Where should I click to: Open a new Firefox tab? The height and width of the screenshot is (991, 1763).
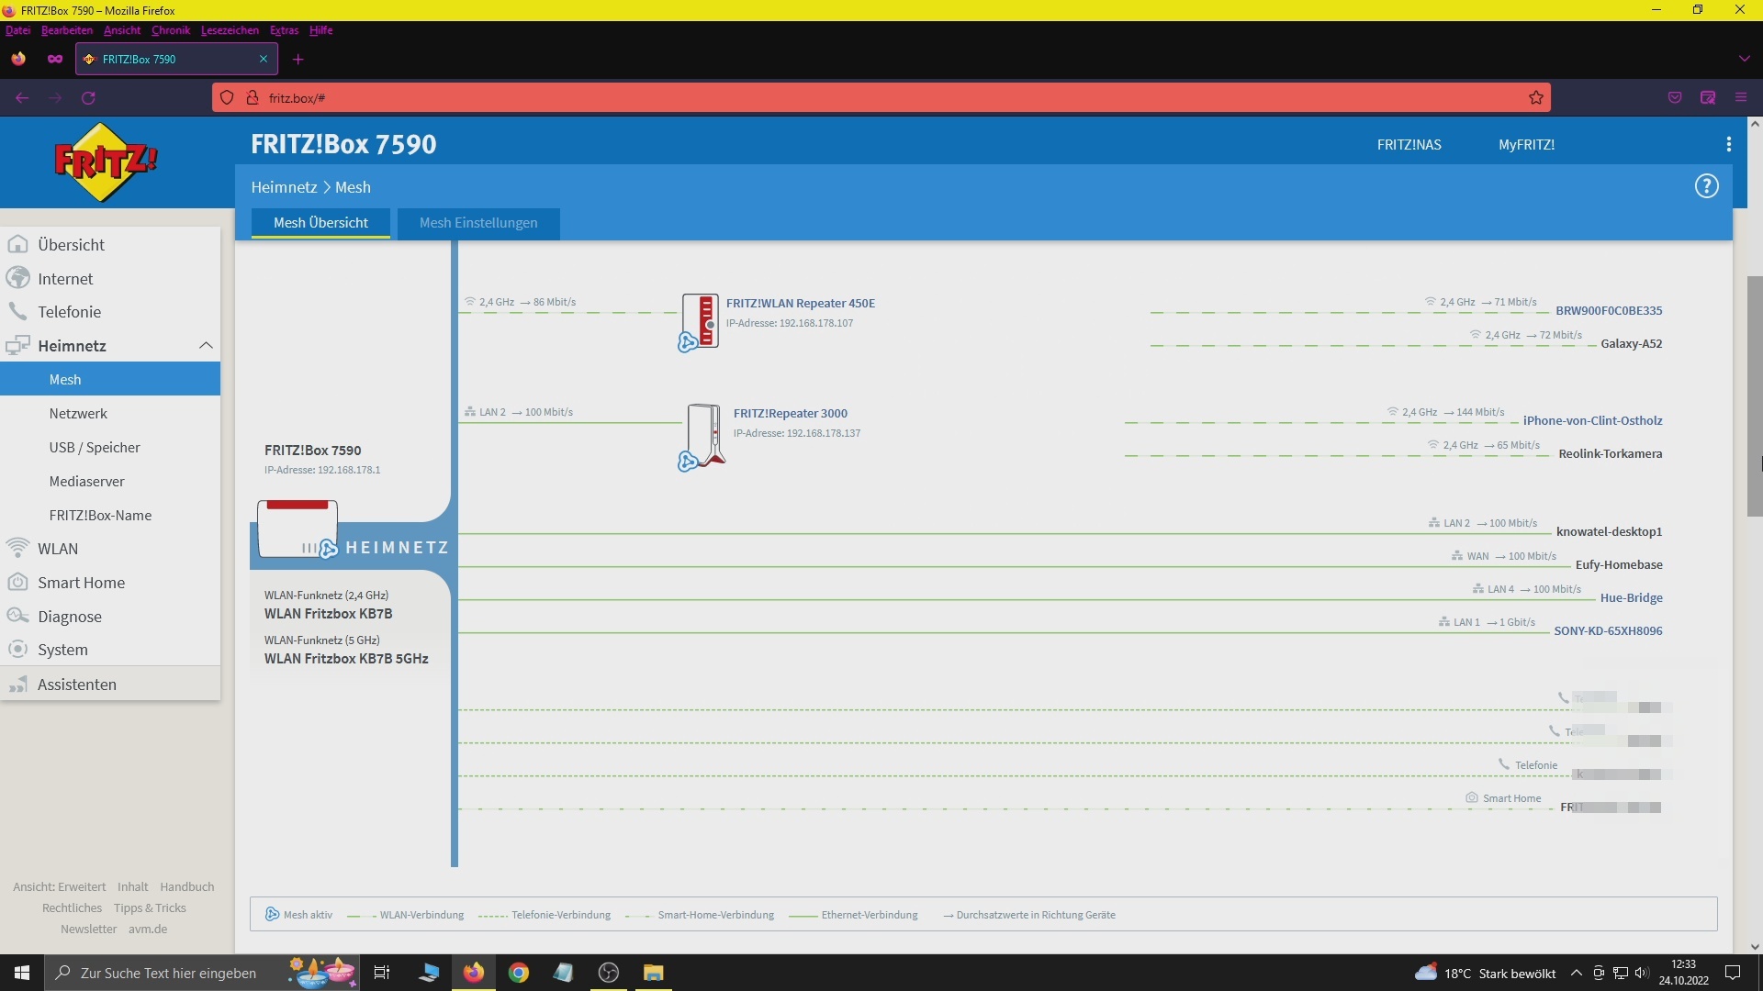298,60
